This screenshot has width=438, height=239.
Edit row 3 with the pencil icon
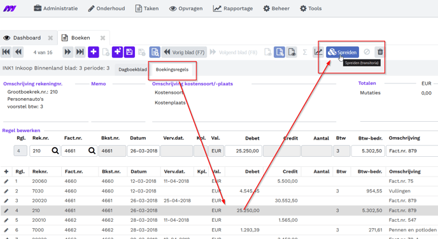coord(6,201)
